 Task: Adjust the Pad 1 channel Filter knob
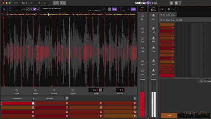point(142,61)
